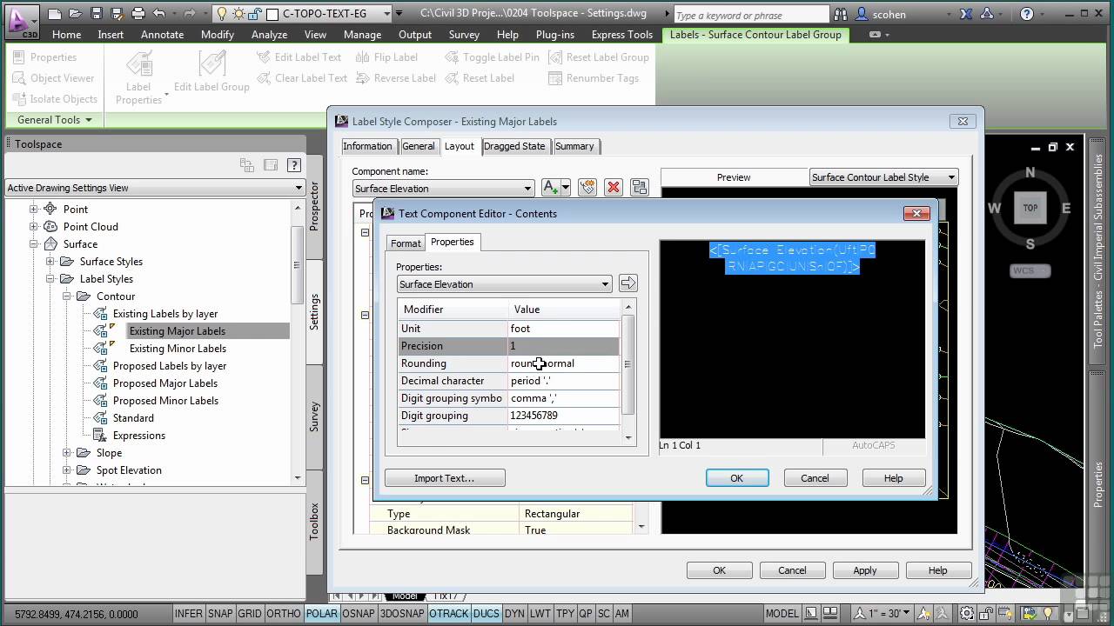1114x626 pixels.
Task: Collapse the Surface node in Toolspace tree
Action: click(x=34, y=244)
